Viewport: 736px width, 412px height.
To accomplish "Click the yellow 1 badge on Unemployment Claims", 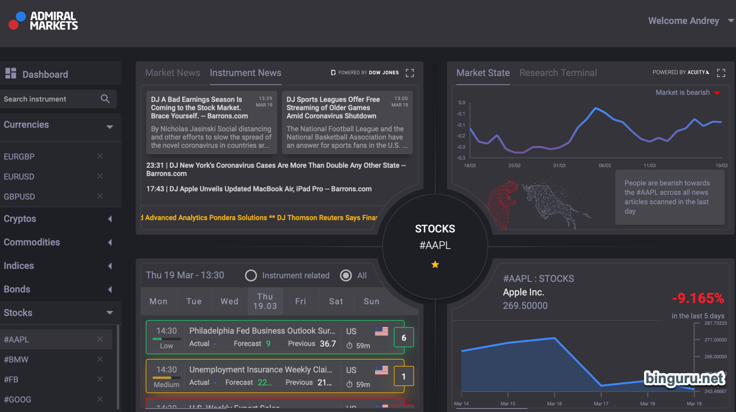I will point(404,377).
